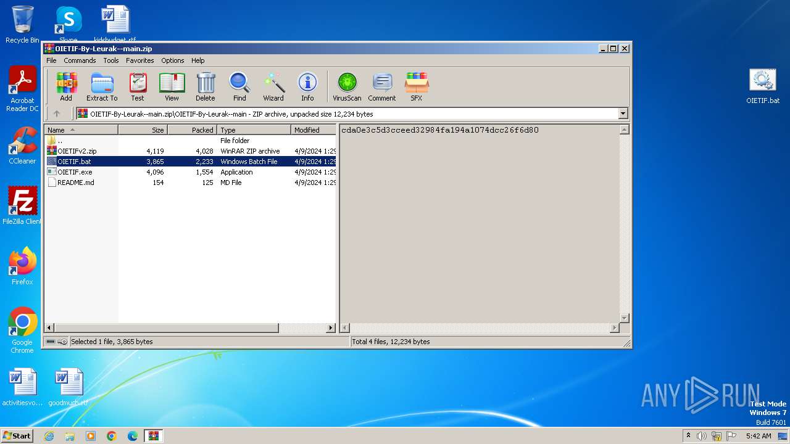Click the comment pane scroll up arrow

(x=624, y=129)
